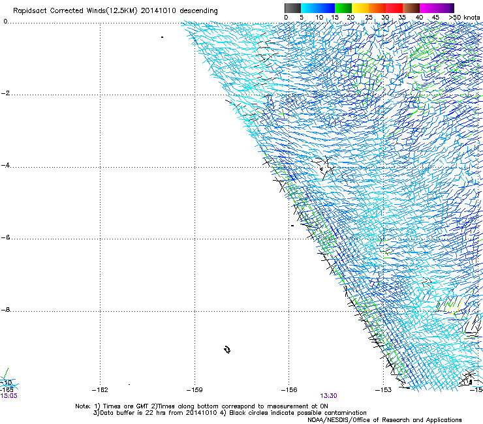Click the '-156' longitude label
The image size is (483, 424).
(289, 390)
